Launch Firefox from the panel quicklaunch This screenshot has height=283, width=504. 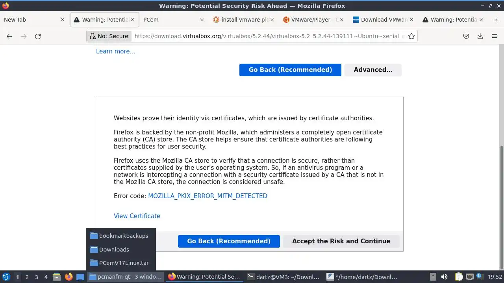pos(69,277)
